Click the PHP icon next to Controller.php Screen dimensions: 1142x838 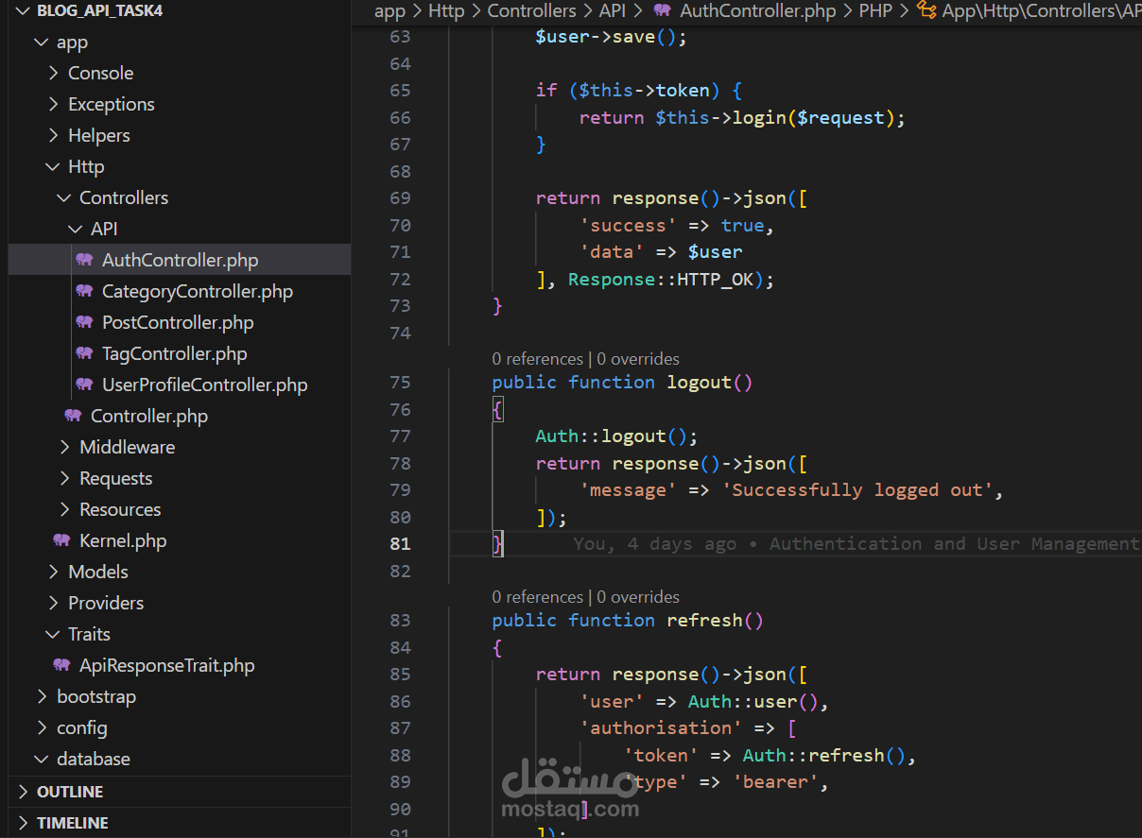click(x=73, y=416)
